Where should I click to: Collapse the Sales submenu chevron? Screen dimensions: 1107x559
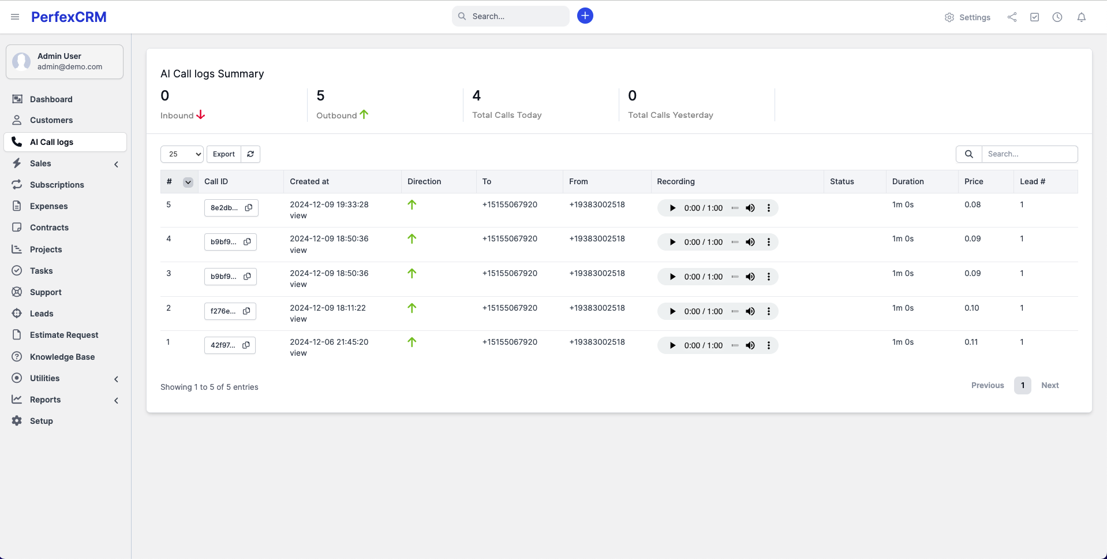click(x=116, y=165)
